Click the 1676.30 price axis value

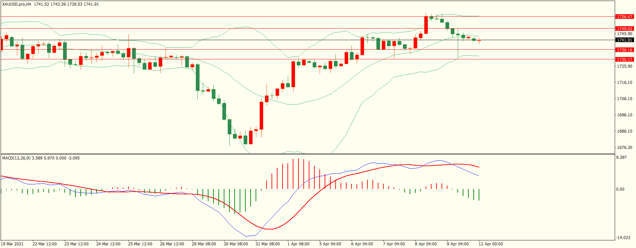[624, 148]
